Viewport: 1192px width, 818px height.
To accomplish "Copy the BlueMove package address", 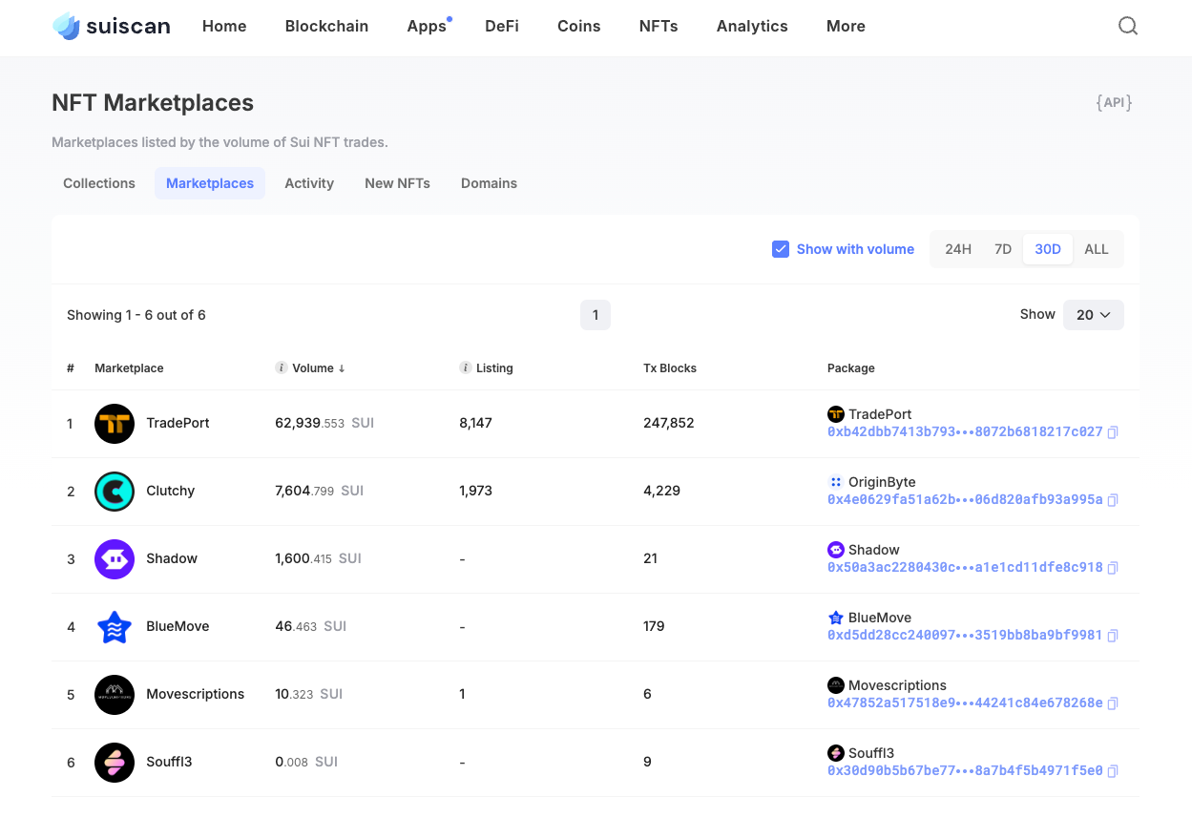I will [1113, 636].
